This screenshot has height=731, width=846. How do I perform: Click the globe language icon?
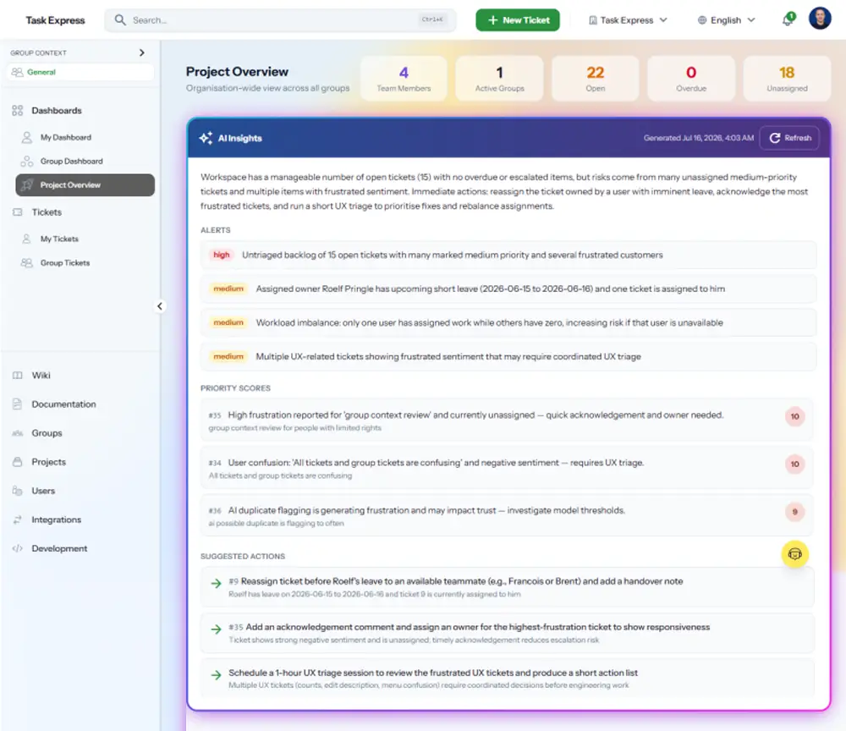coord(701,20)
